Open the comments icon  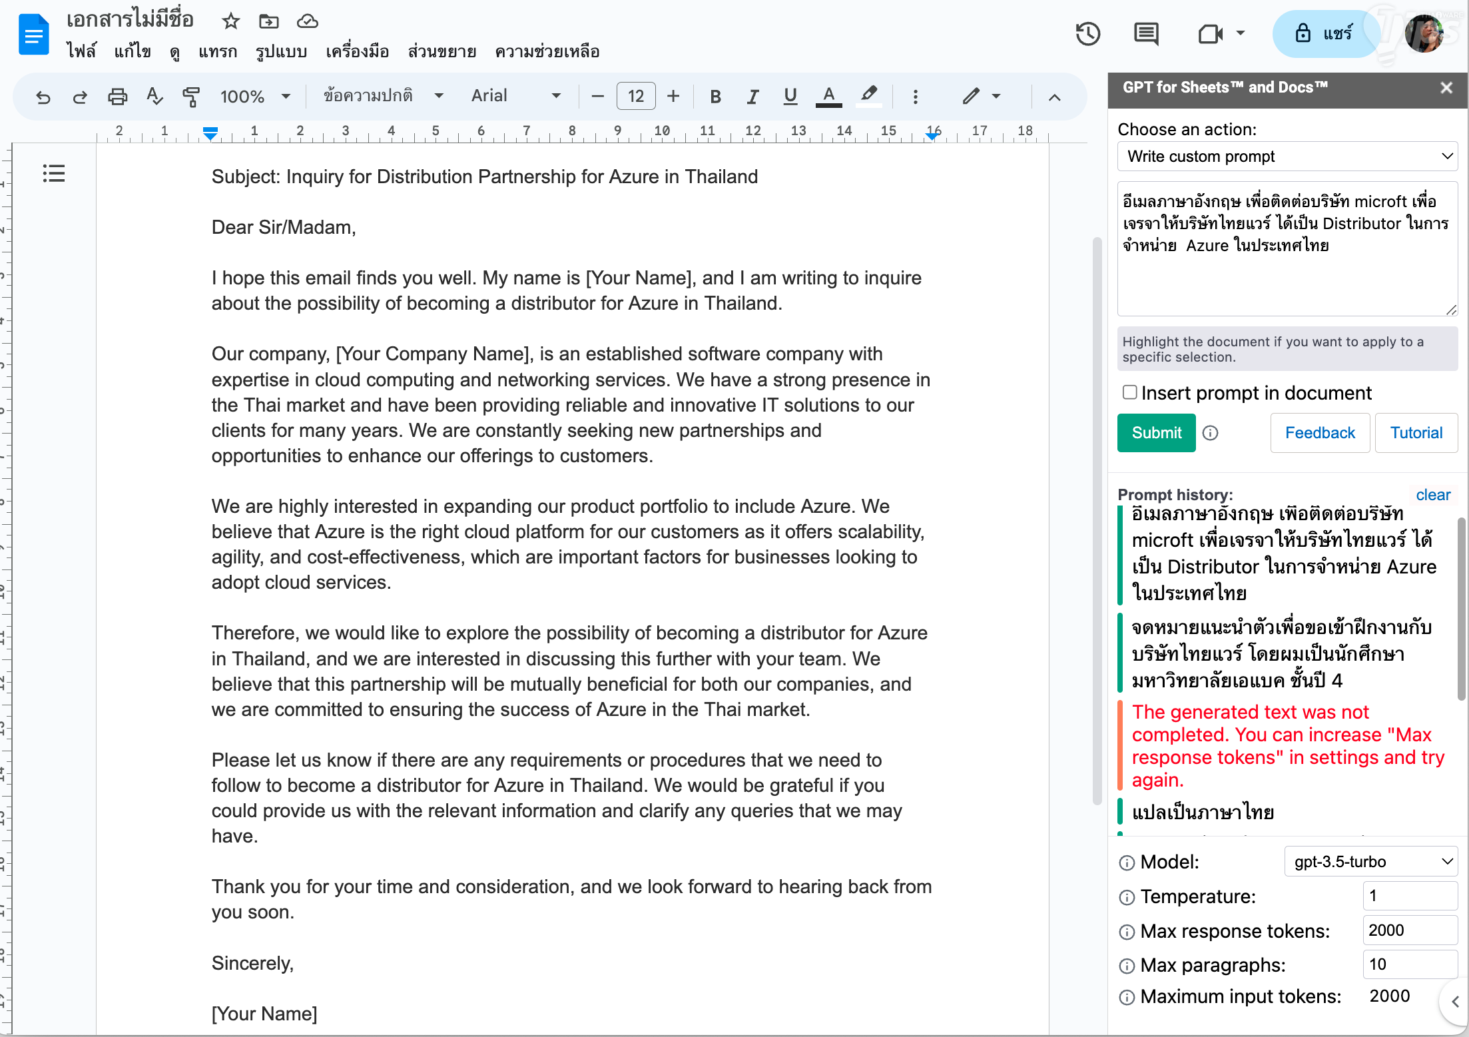point(1146,34)
